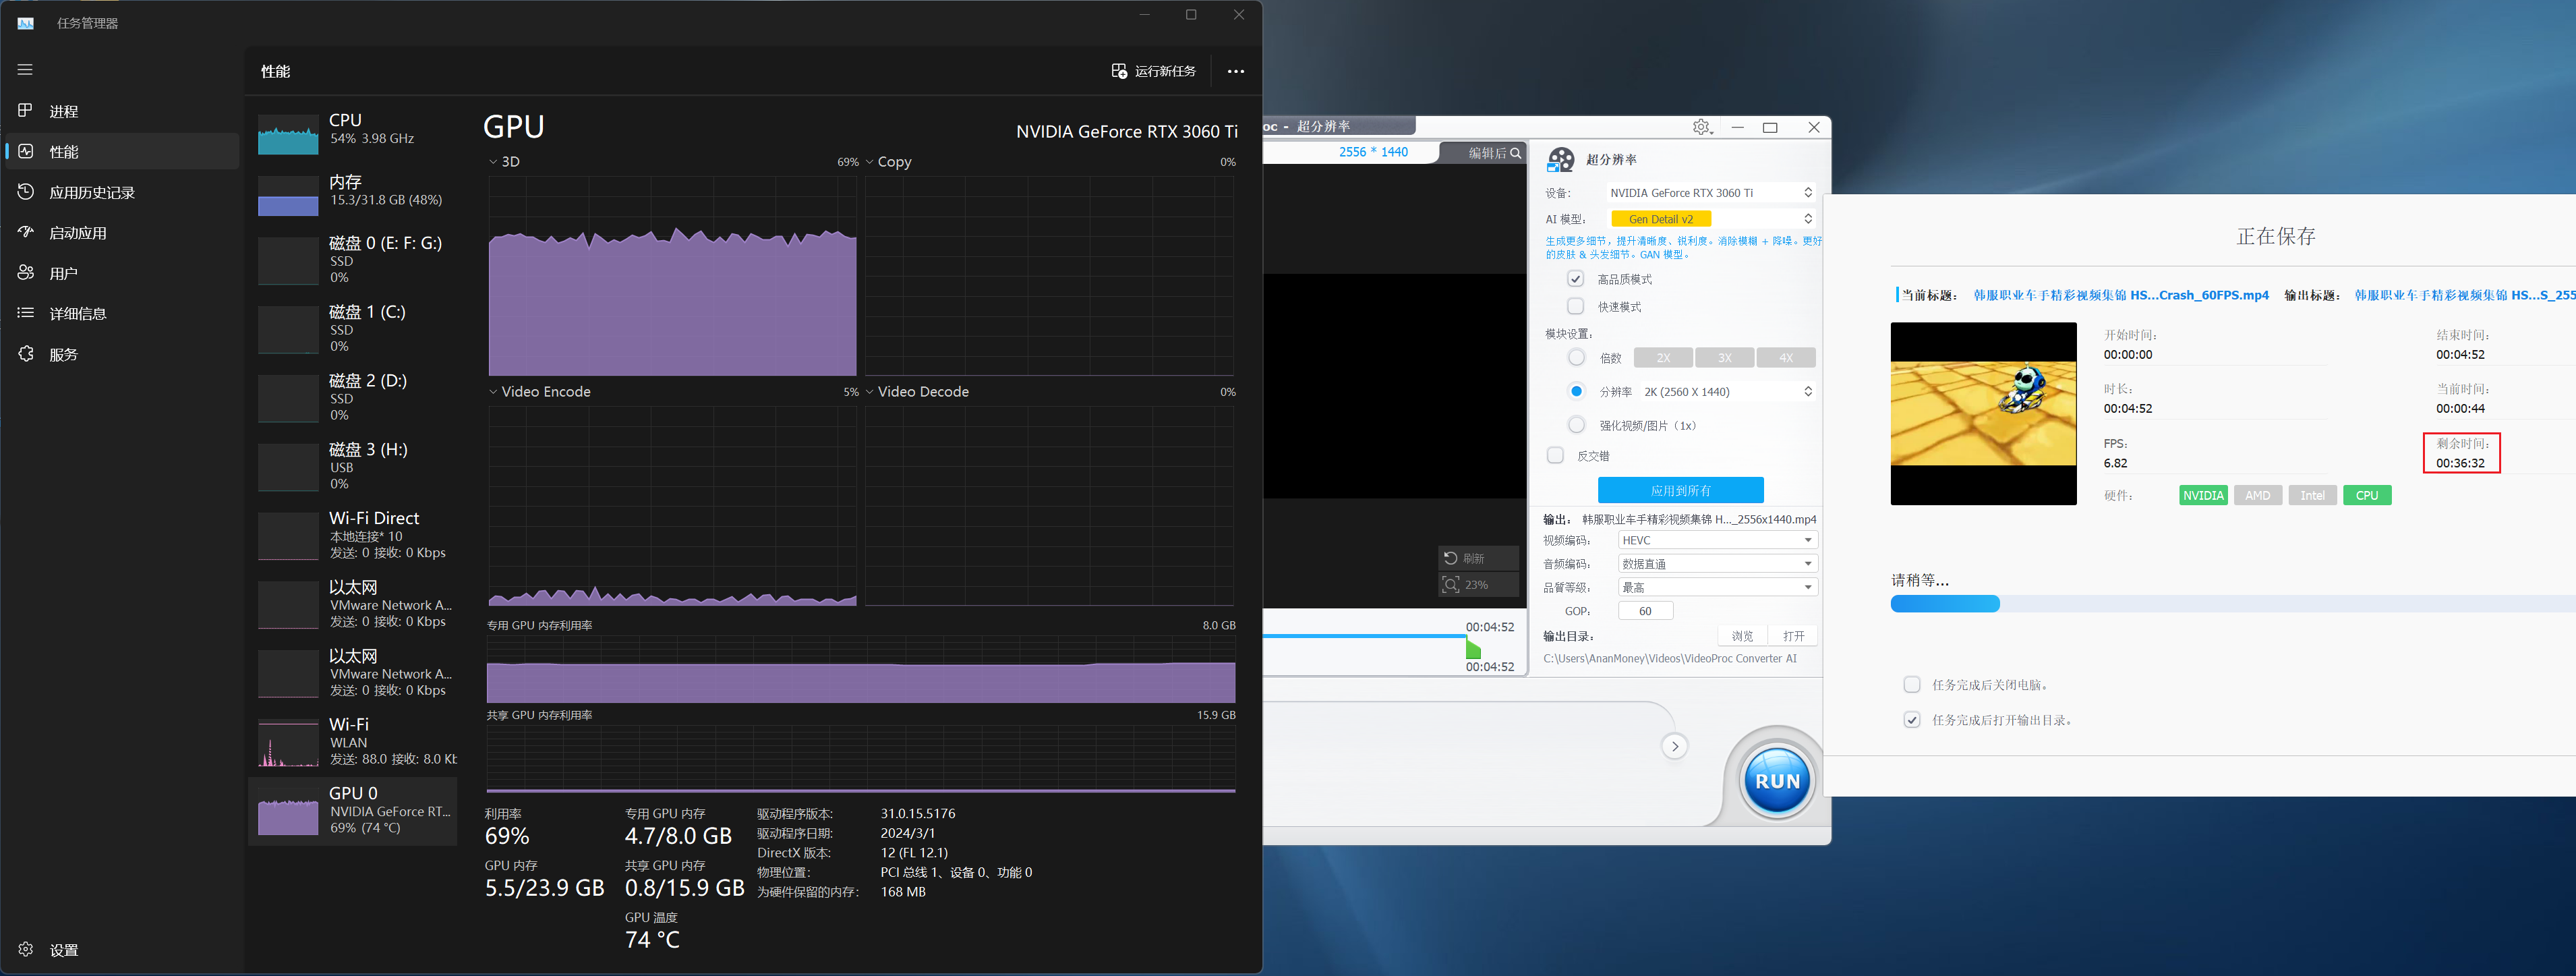Enable 任务完成后关闭电脑 checkbox
Image resolution: width=2576 pixels, height=976 pixels.
[1912, 685]
